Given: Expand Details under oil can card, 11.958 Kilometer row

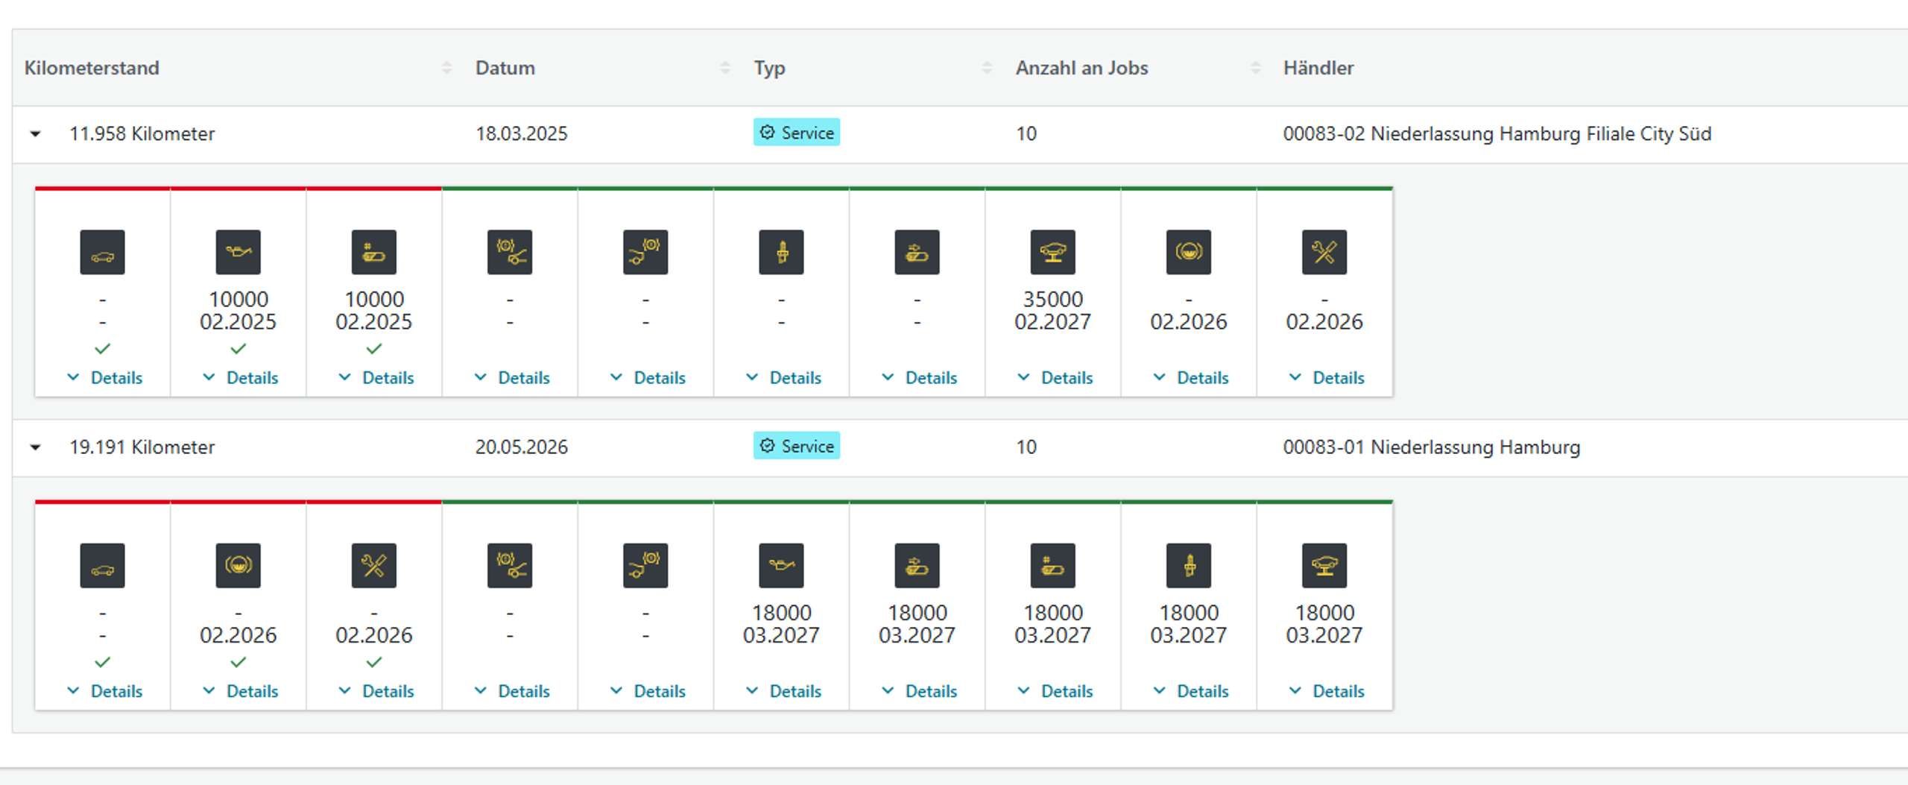Looking at the screenshot, I should pos(240,378).
